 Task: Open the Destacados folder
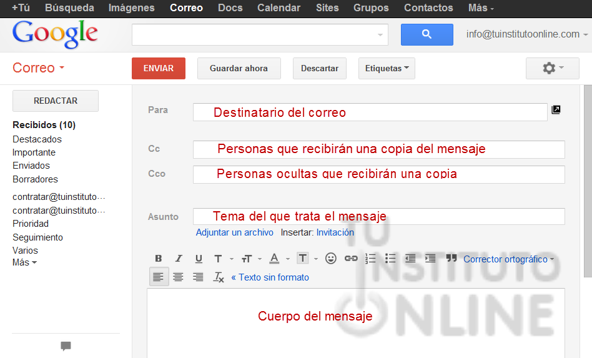(x=37, y=139)
